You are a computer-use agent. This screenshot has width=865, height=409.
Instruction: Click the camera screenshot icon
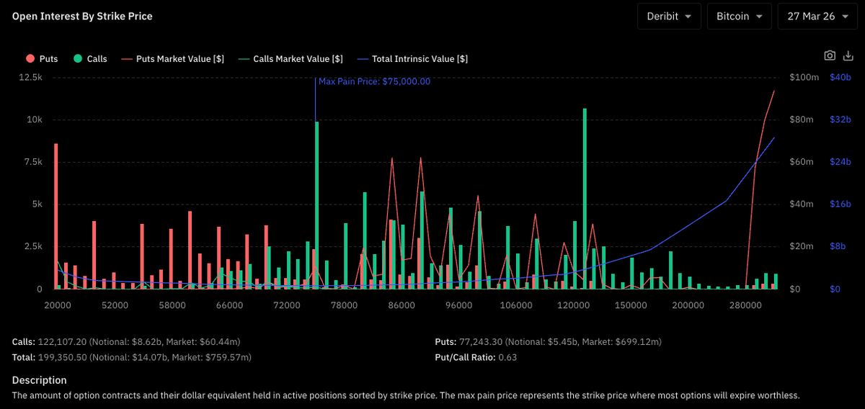click(830, 55)
